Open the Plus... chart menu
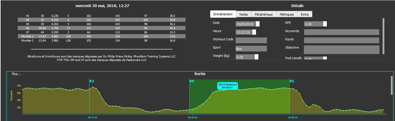This screenshot has width=395, height=121. tap(16, 74)
